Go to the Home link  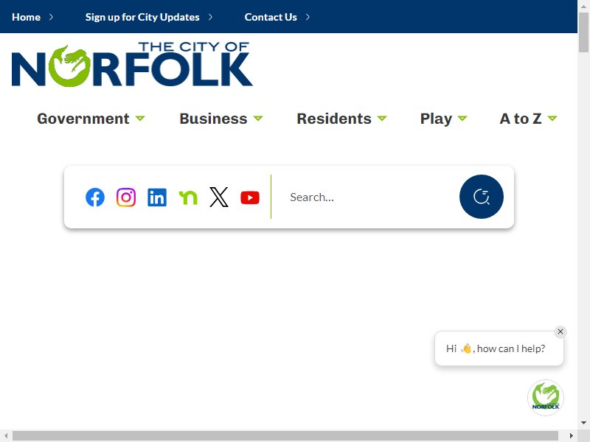[x=32, y=17]
